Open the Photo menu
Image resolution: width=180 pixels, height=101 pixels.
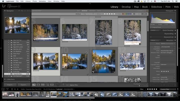[x=35, y=1]
